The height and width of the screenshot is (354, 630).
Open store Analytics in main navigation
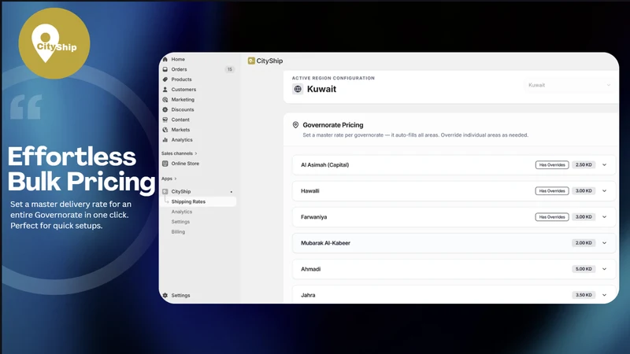(182, 140)
